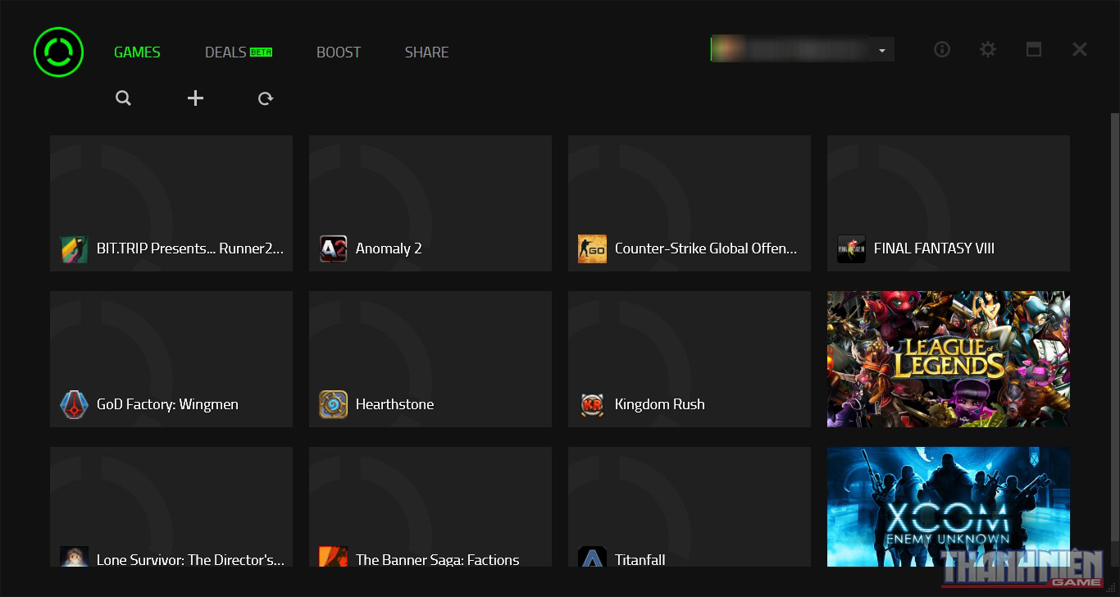The image size is (1120, 597).
Task: Click the Hearthstone game icon
Action: point(333,404)
